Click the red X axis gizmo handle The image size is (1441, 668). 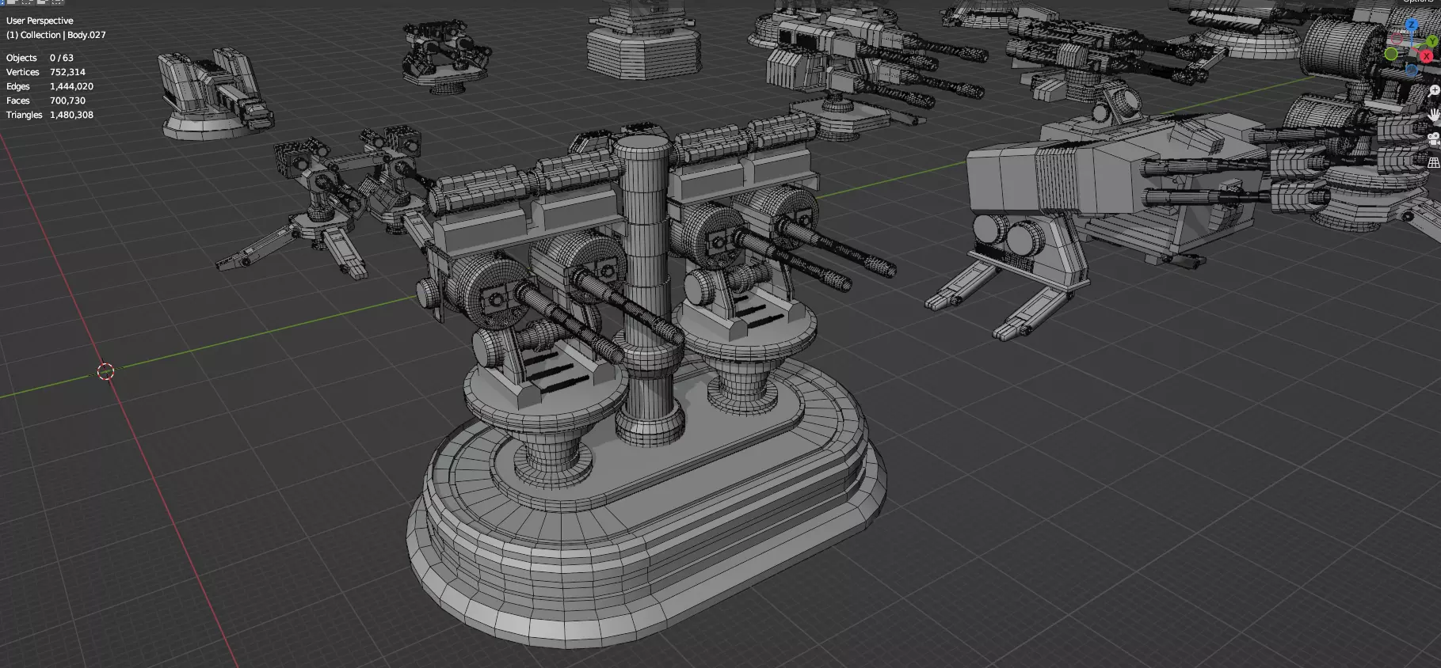1427,56
